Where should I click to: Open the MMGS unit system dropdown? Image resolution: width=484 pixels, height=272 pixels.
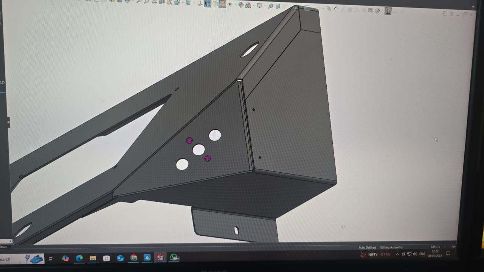pos(436,247)
